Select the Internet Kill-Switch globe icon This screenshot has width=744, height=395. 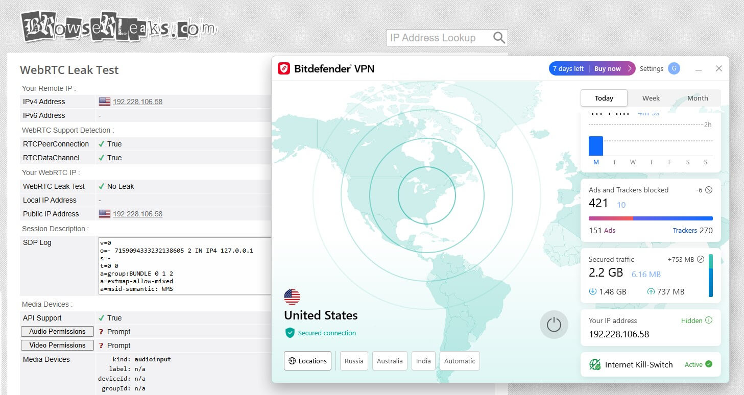pos(594,364)
